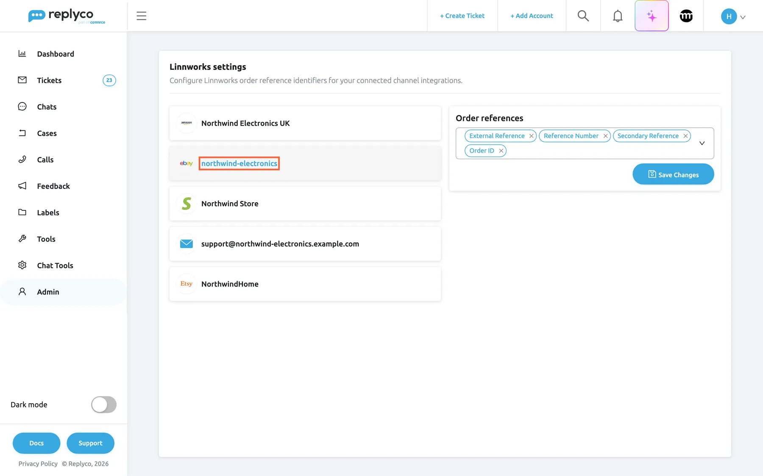Click the email envelope channel icon
Viewport: 763px width, 476px height.
[186, 244]
